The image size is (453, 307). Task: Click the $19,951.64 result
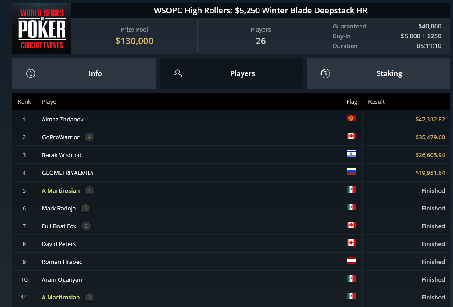click(430, 173)
